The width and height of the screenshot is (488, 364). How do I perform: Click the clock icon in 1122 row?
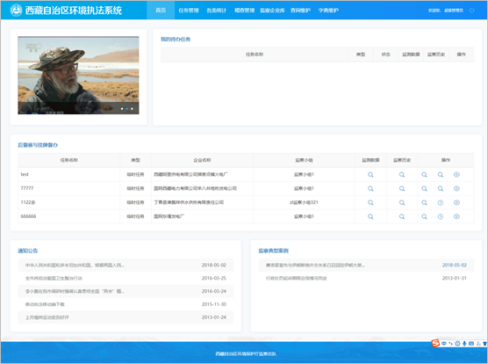click(x=441, y=202)
